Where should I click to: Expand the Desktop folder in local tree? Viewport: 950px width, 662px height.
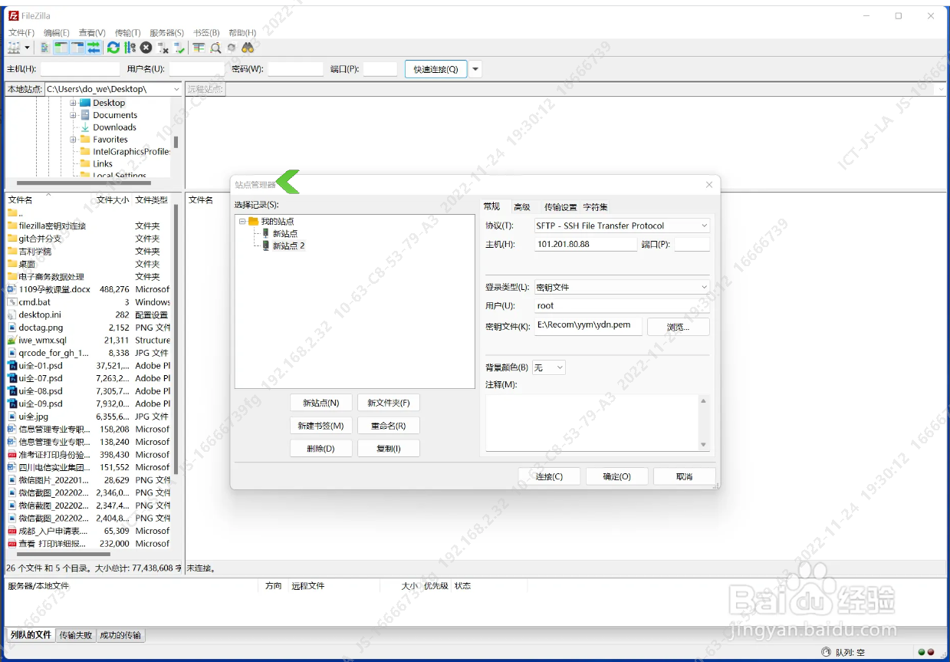pos(74,103)
